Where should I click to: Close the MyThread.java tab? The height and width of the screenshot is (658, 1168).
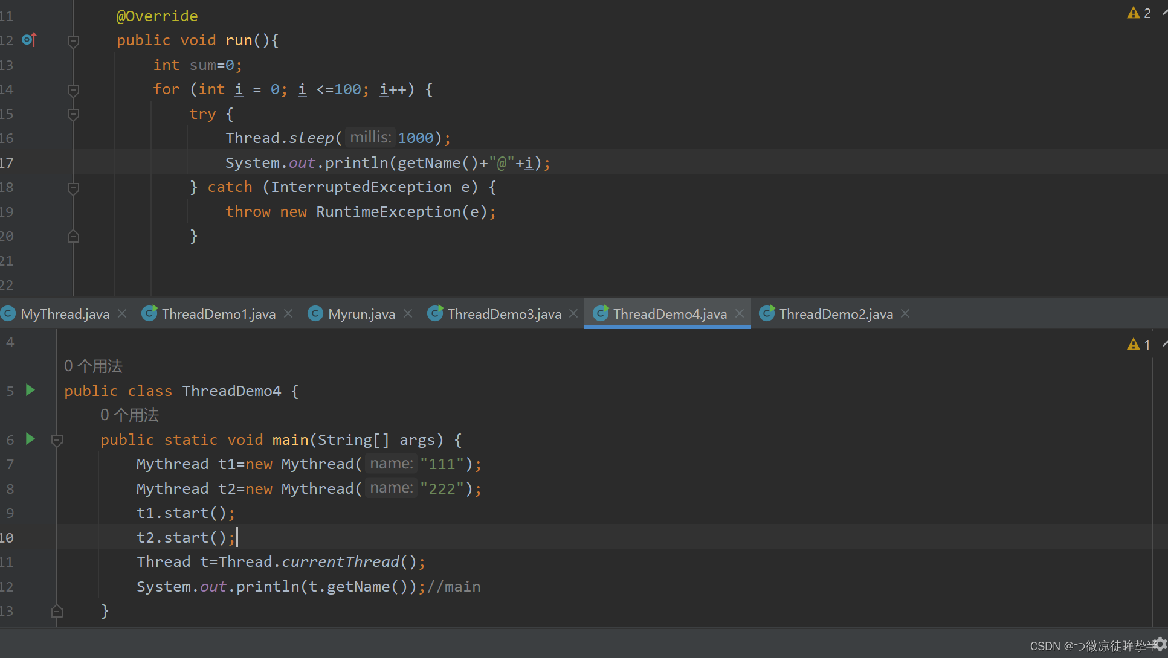click(122, 313)
